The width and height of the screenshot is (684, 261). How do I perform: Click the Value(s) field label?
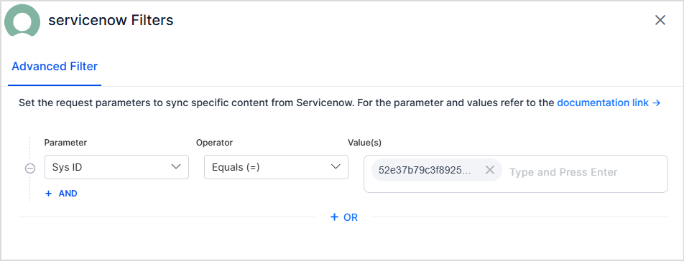[x=365, y=143]
